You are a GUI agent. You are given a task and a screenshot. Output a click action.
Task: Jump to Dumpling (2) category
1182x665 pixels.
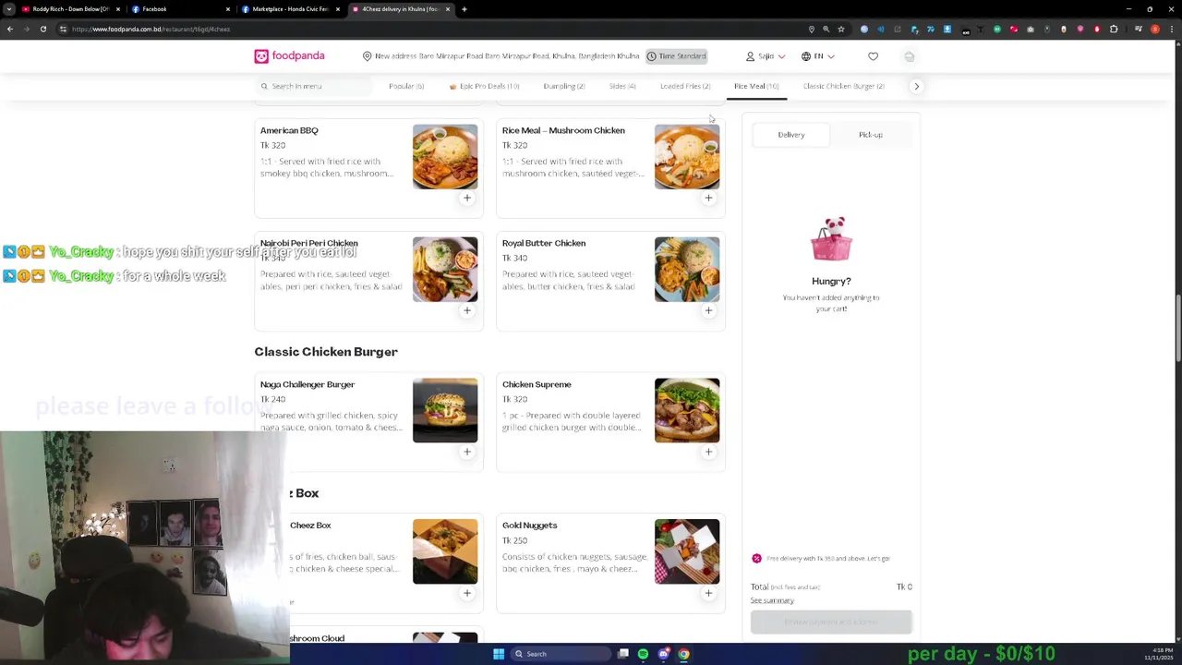pyautogui.click(x=564, y=86)
